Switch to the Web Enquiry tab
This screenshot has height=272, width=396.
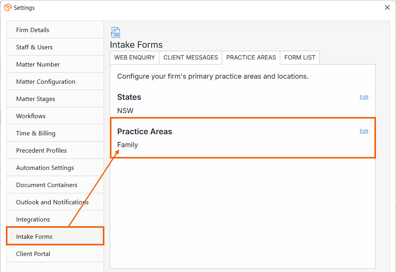pos(135,58)
